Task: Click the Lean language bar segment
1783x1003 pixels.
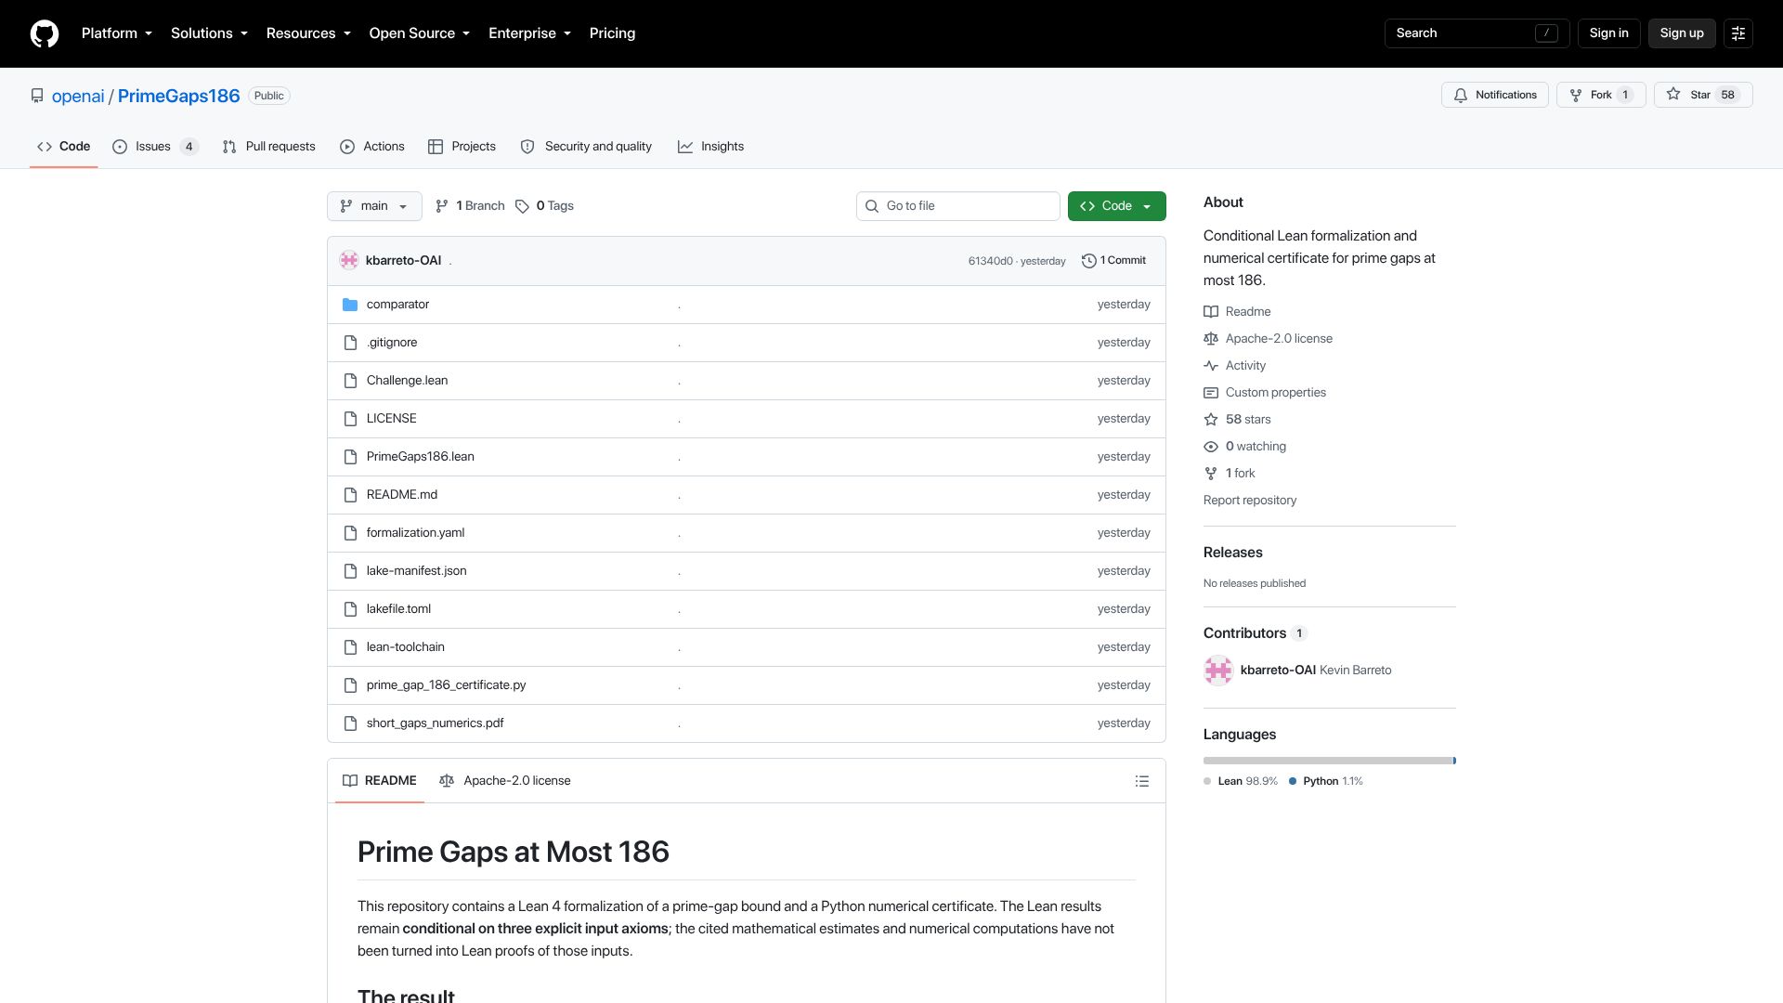Action: tap(1328, 761)
